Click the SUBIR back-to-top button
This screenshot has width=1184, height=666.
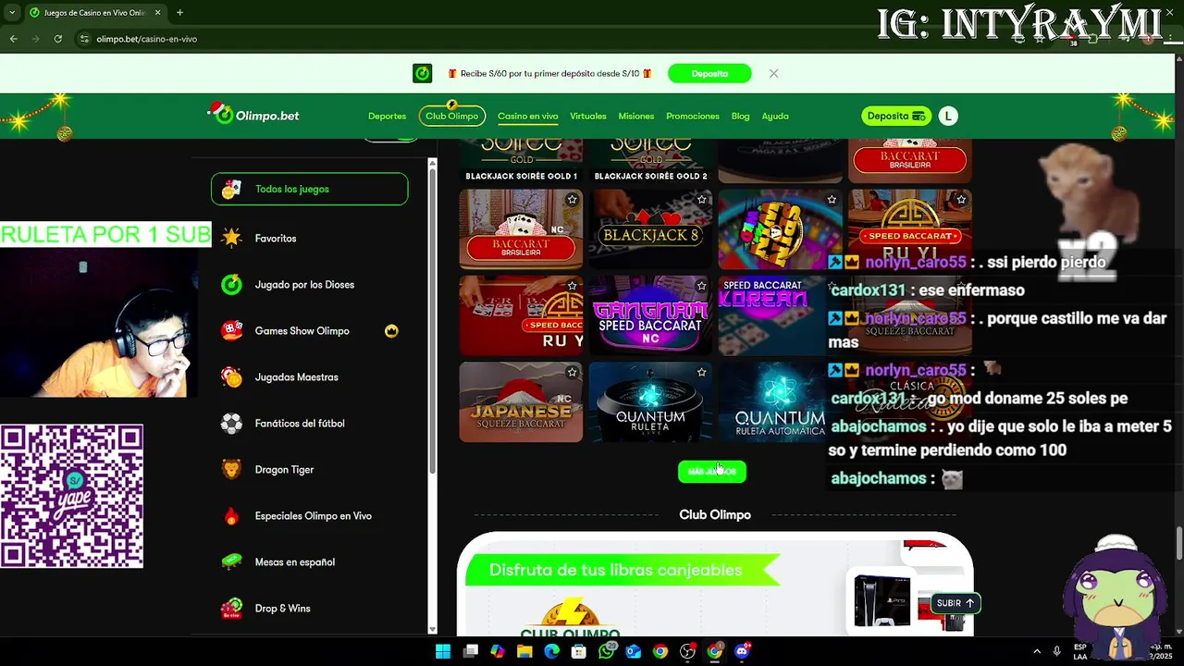click(955, 603)
